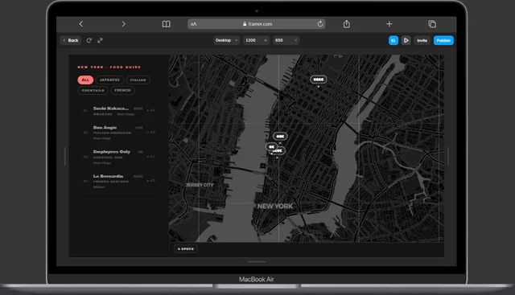Toggle the ITALIAN filter pill
515x295 pixels.
[x=138, y=80]
